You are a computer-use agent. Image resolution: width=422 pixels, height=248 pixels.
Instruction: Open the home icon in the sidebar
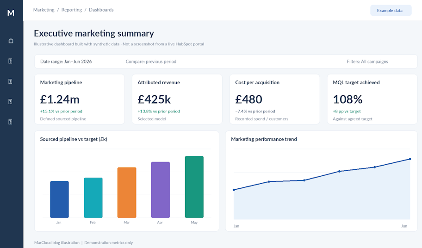11,41
